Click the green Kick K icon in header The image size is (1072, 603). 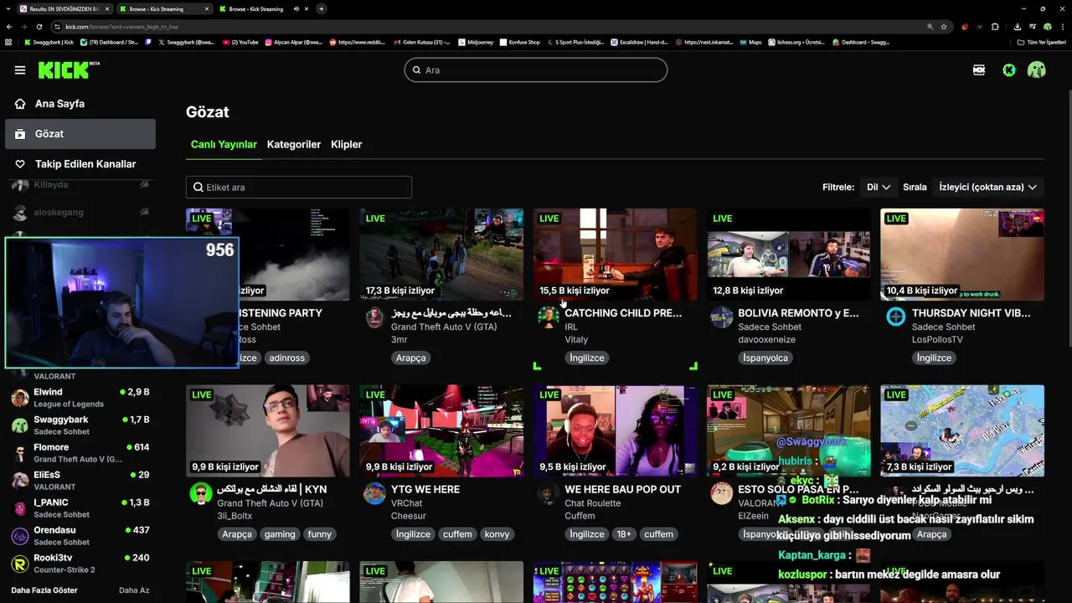(1009, 70)
